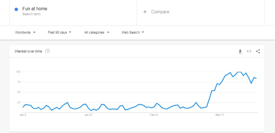This screenshot has width=275, height=133.
Task: Open the All categories filter
Action: point(97,32)
